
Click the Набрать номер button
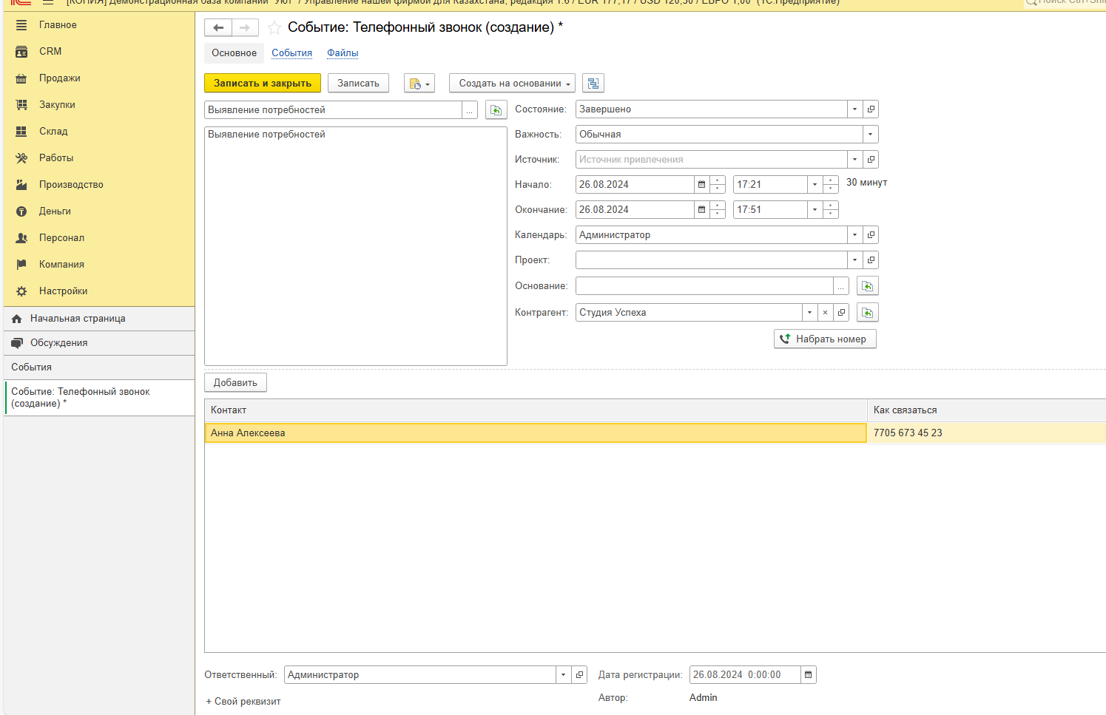[825, 339]
